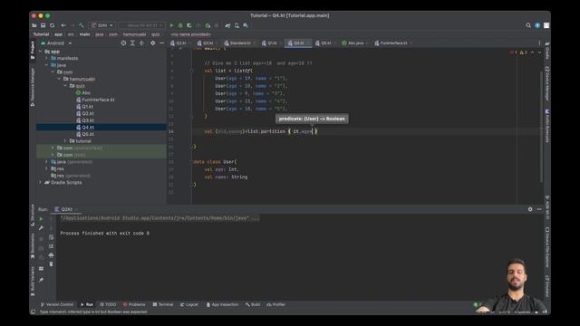Screen dimensions: 580x326
Task: Click the hammer Make Project icon
Action: [82, 25]
